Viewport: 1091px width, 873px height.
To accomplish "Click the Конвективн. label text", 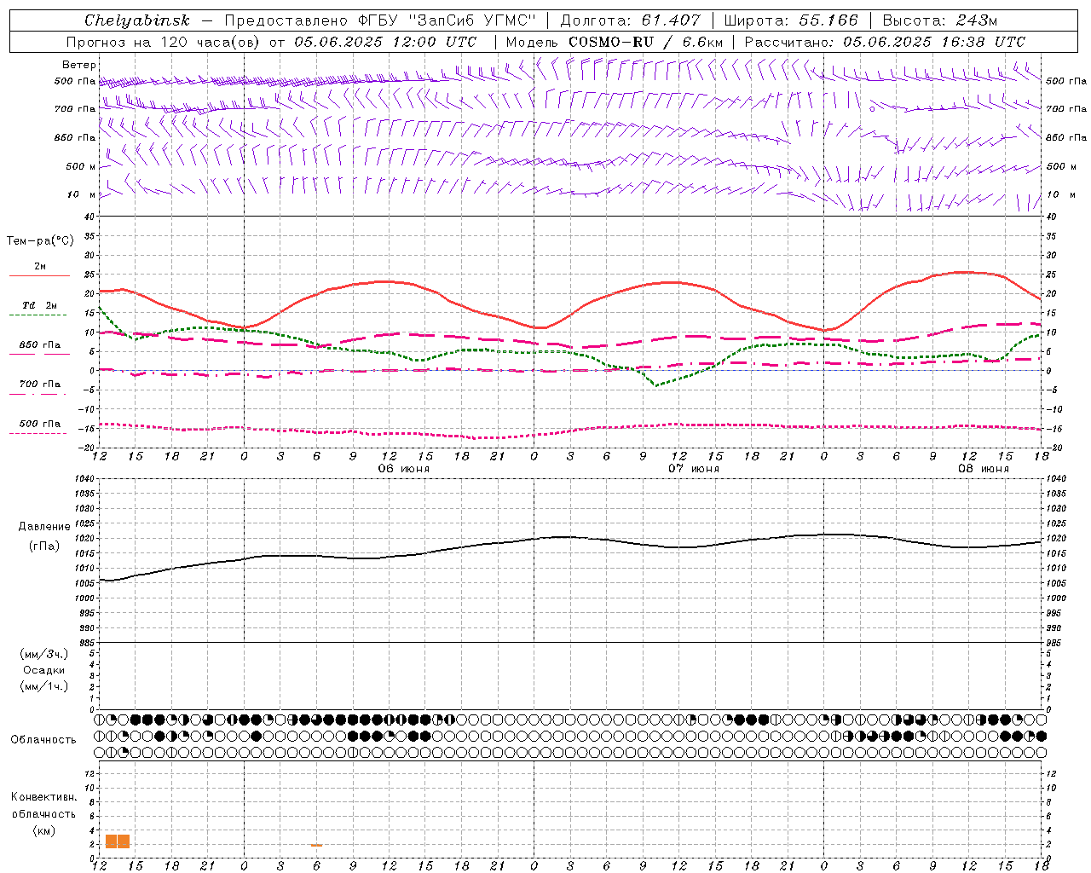I will coord(43,797).
